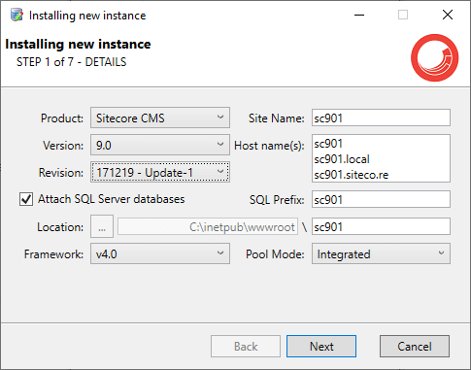Open the Product dropdown

pyautogui.click(x=160, y=118)
